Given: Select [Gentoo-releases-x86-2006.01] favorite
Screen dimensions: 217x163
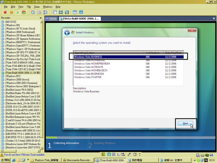Looking at the screenshot, I should click(x=23, y=131).
